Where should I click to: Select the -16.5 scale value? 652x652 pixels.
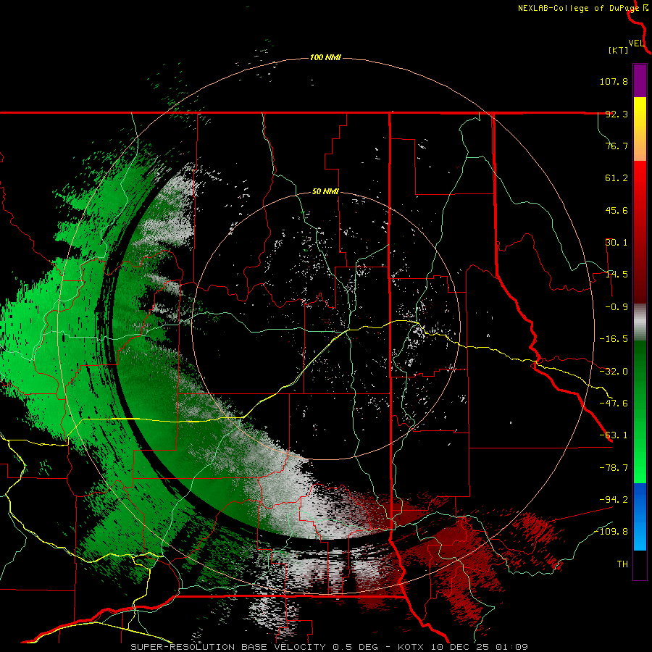[x=614, y=339]
